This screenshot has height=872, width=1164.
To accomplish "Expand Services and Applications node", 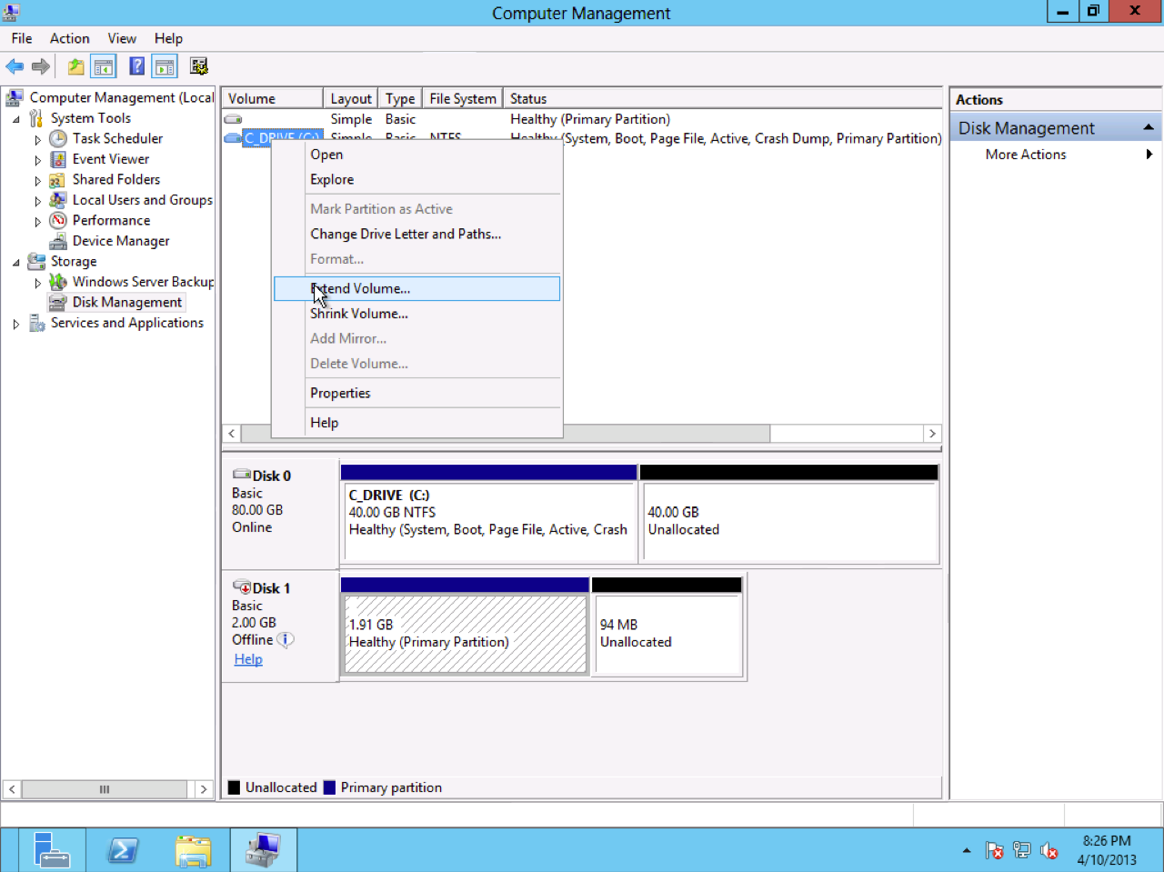I will 15,324.
